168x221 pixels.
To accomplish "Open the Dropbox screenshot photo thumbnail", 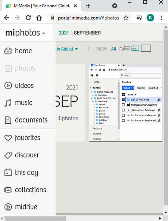I will coord(126,103).
